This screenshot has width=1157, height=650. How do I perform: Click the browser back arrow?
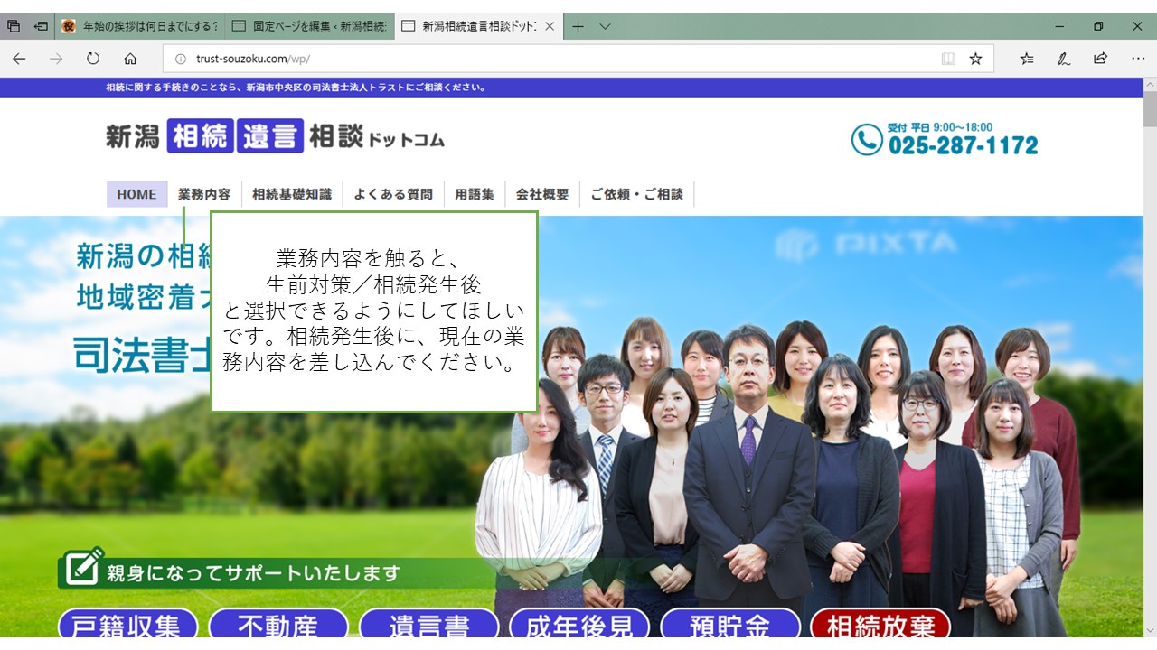19,59
